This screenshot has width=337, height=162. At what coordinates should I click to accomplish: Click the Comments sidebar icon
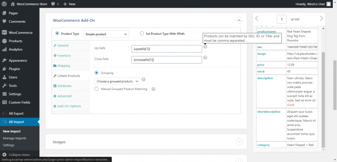(x=4, y=21)
